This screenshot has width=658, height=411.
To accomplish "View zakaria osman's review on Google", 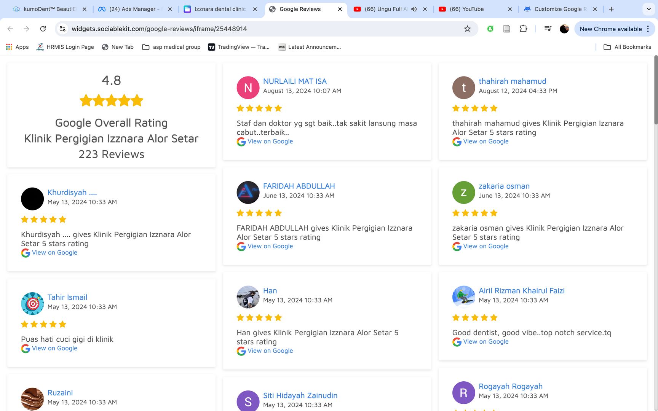I will (486, 246).
